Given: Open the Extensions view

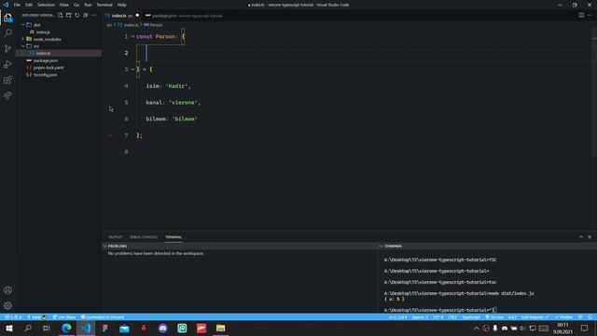Looking at the screenshot, I should 7,80.
